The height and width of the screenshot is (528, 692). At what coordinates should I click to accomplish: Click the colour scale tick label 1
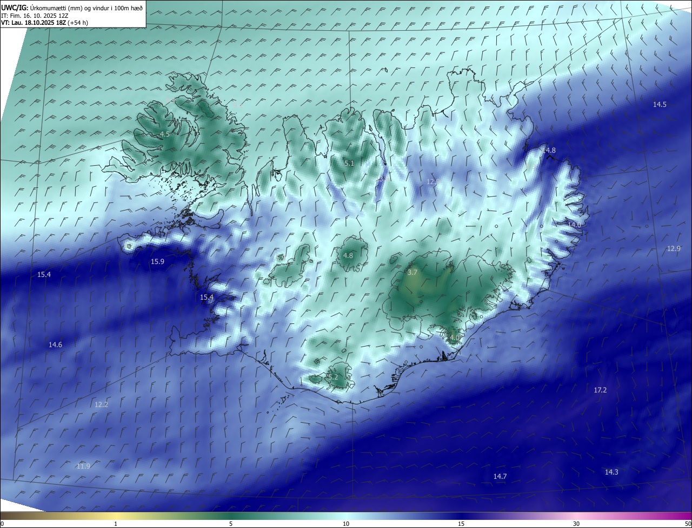click(x=116, y=524)
